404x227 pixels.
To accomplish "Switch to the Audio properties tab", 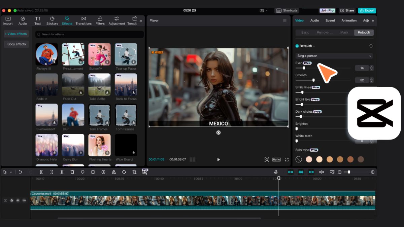I will point(314,21).
